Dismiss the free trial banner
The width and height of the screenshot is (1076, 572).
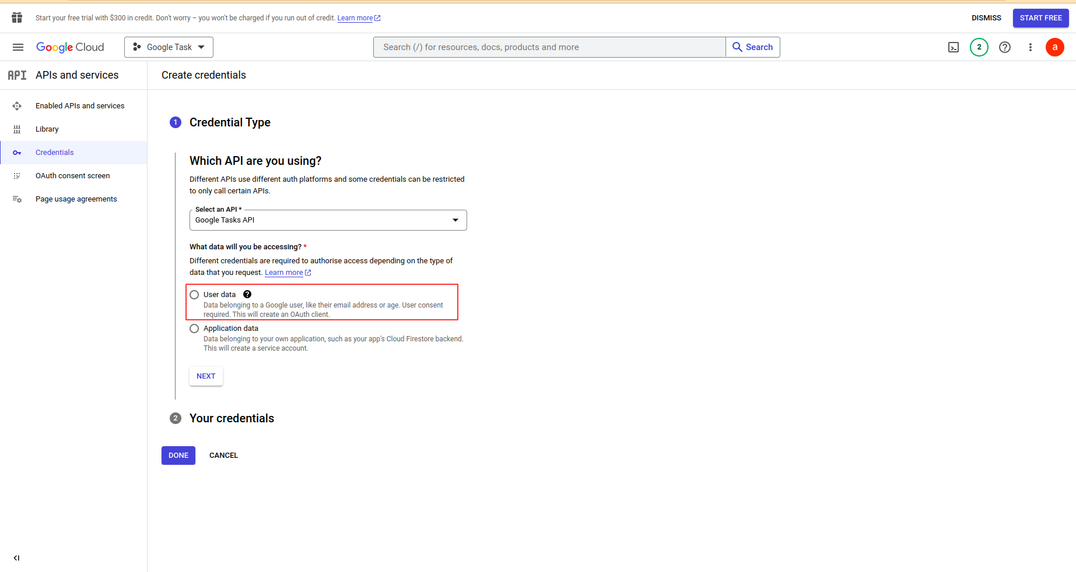[x=986, y=18]
